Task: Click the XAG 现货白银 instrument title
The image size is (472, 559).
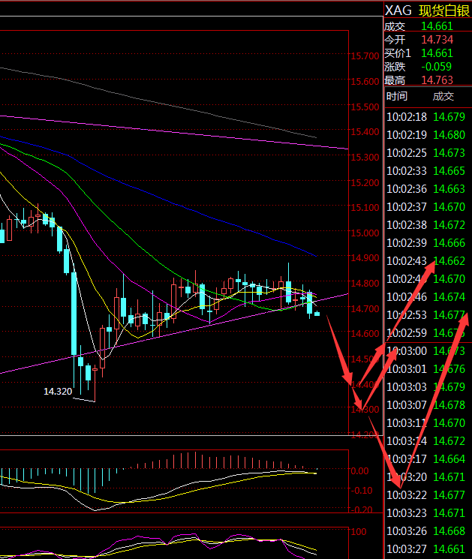Action: pos(426,10)
